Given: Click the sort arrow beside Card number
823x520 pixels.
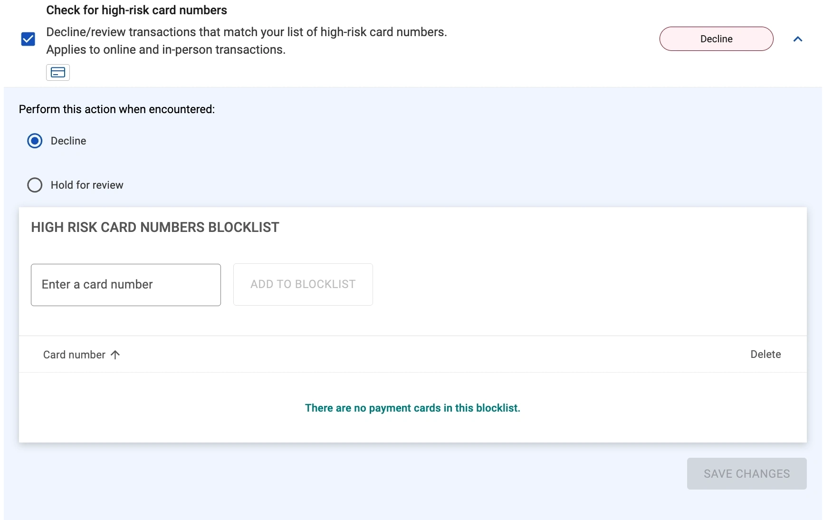Looking at the screenshot, I should [115, 355].
